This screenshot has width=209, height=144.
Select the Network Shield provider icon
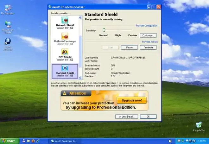tap(65, 20)
